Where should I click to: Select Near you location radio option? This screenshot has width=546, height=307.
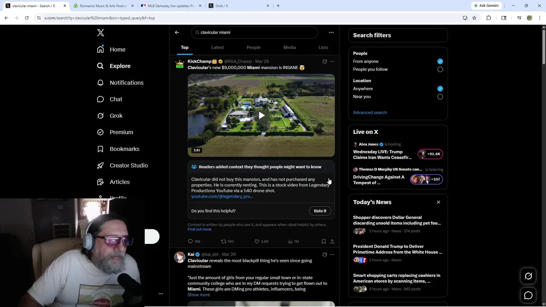(x=440, y=97)
